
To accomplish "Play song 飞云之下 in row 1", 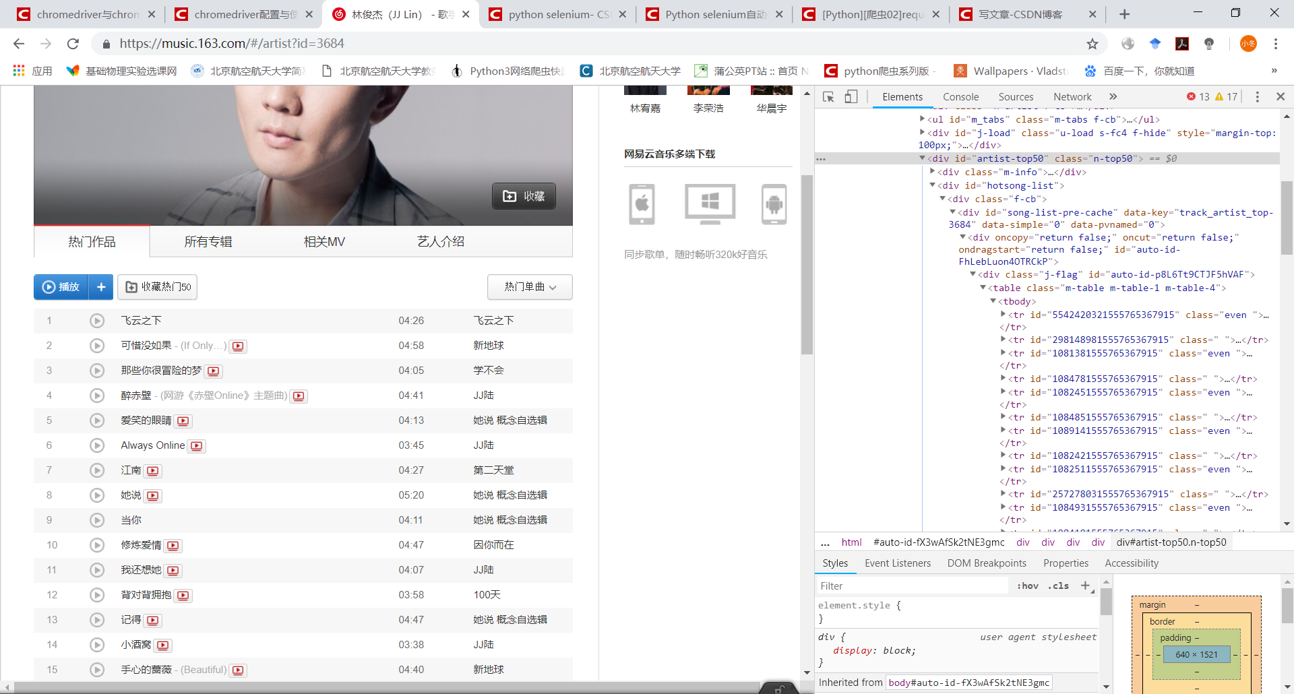I will [x=97, y=321].
